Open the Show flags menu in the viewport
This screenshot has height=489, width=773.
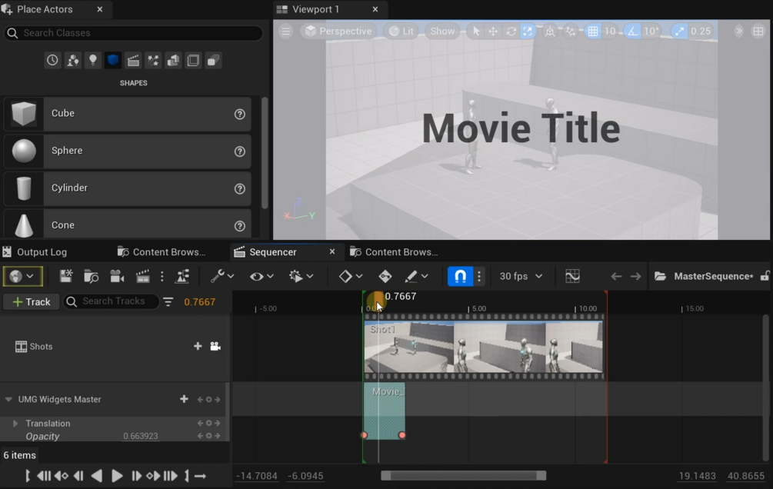442,31
